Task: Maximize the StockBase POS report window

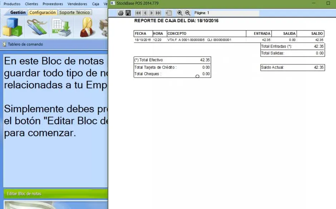Action: (328, 3)
